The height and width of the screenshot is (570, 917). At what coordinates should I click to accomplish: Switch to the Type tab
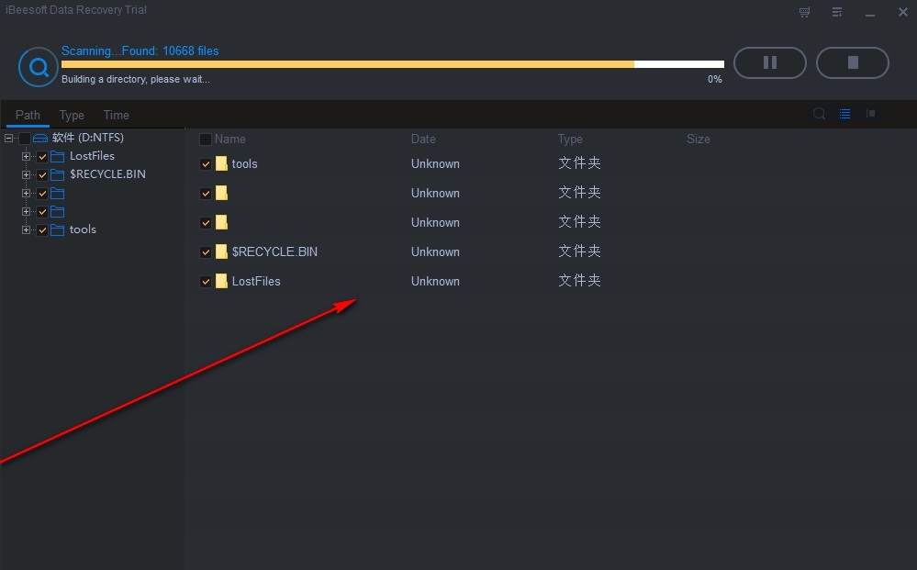(x=72, y=115)
